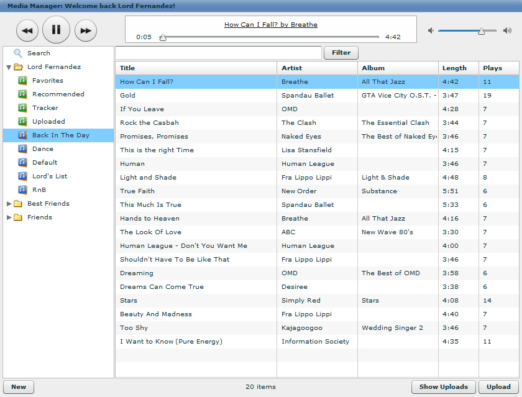Sort by the Title column header
This screenshot has width=522, height=397.
(196, 68)
